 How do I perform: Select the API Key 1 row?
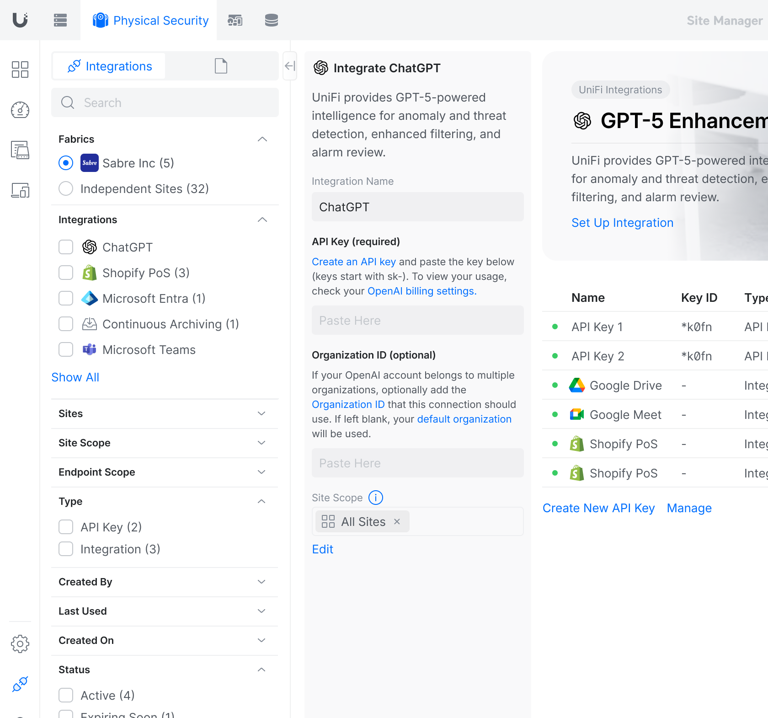[x=655, y=327]
